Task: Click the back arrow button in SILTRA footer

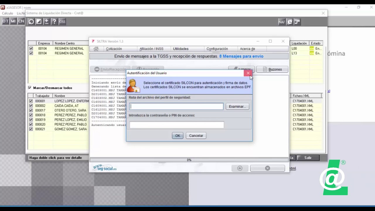Action: click(240, 168)
